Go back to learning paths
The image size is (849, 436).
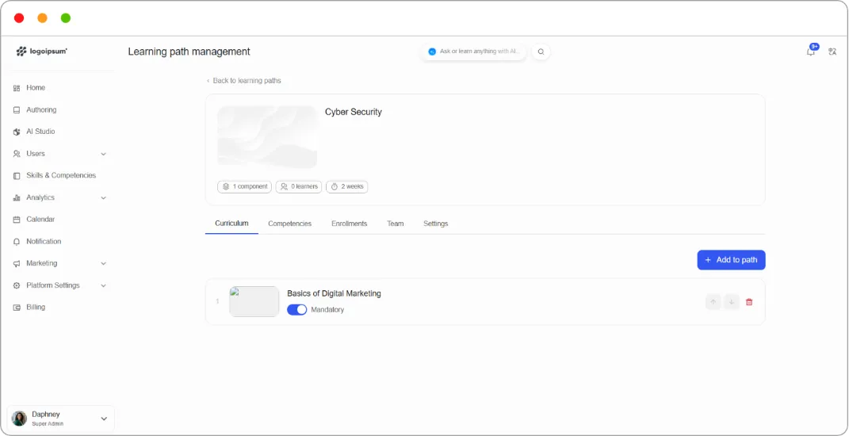point(243,81)
